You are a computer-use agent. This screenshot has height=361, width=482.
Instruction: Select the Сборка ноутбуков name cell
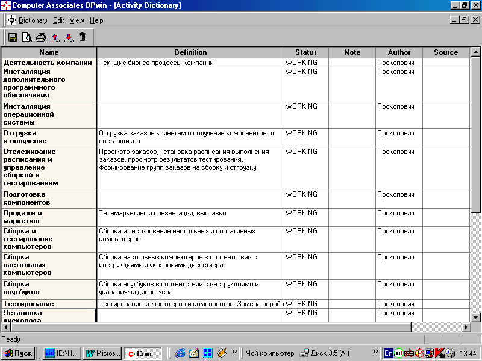[49, 289]
